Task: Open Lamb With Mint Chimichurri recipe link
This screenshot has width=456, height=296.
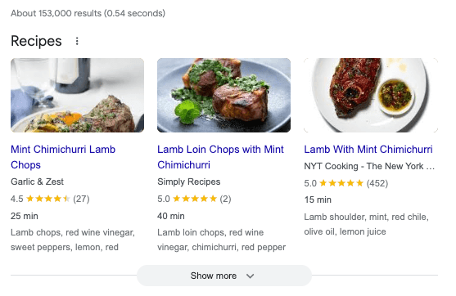Action: [368, 150]
